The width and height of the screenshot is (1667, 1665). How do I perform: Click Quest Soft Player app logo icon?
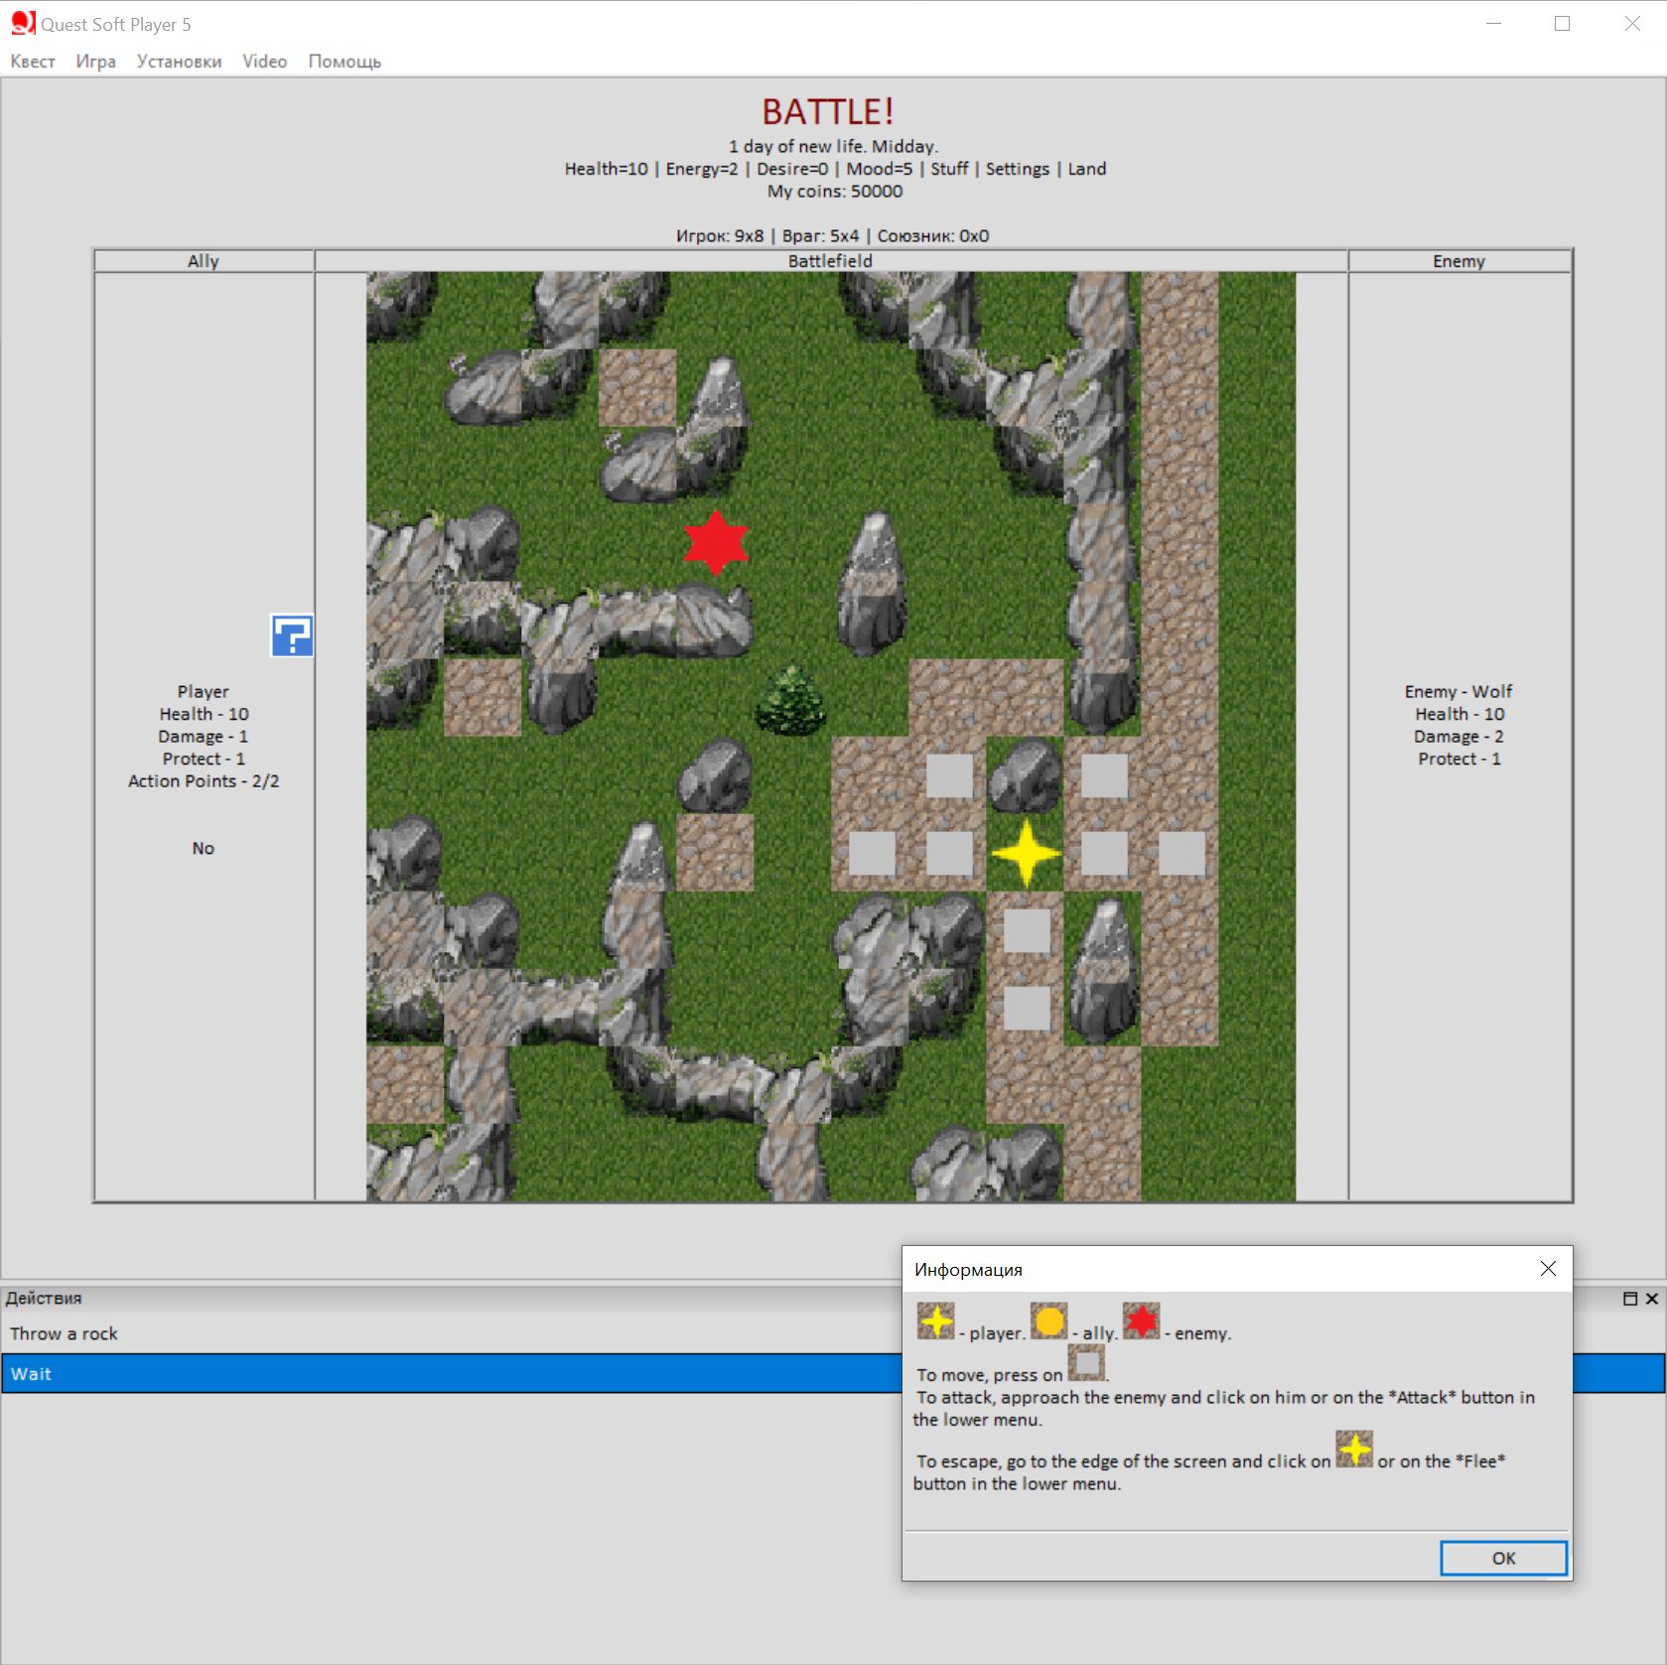point(22,23)
